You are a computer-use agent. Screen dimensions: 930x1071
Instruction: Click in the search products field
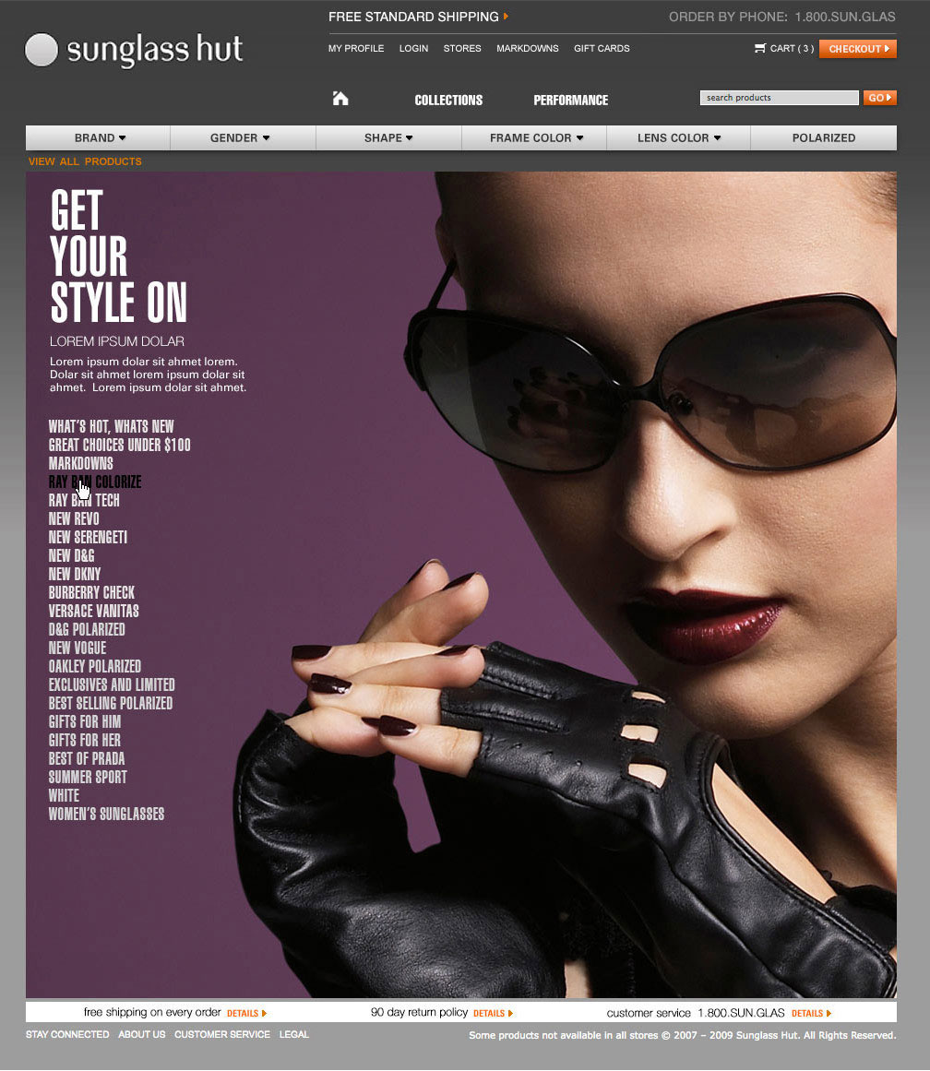tap(779, 98)
